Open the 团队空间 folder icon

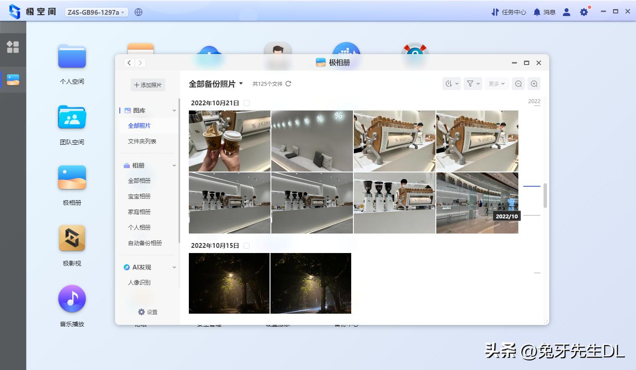[x=72, y=117]
